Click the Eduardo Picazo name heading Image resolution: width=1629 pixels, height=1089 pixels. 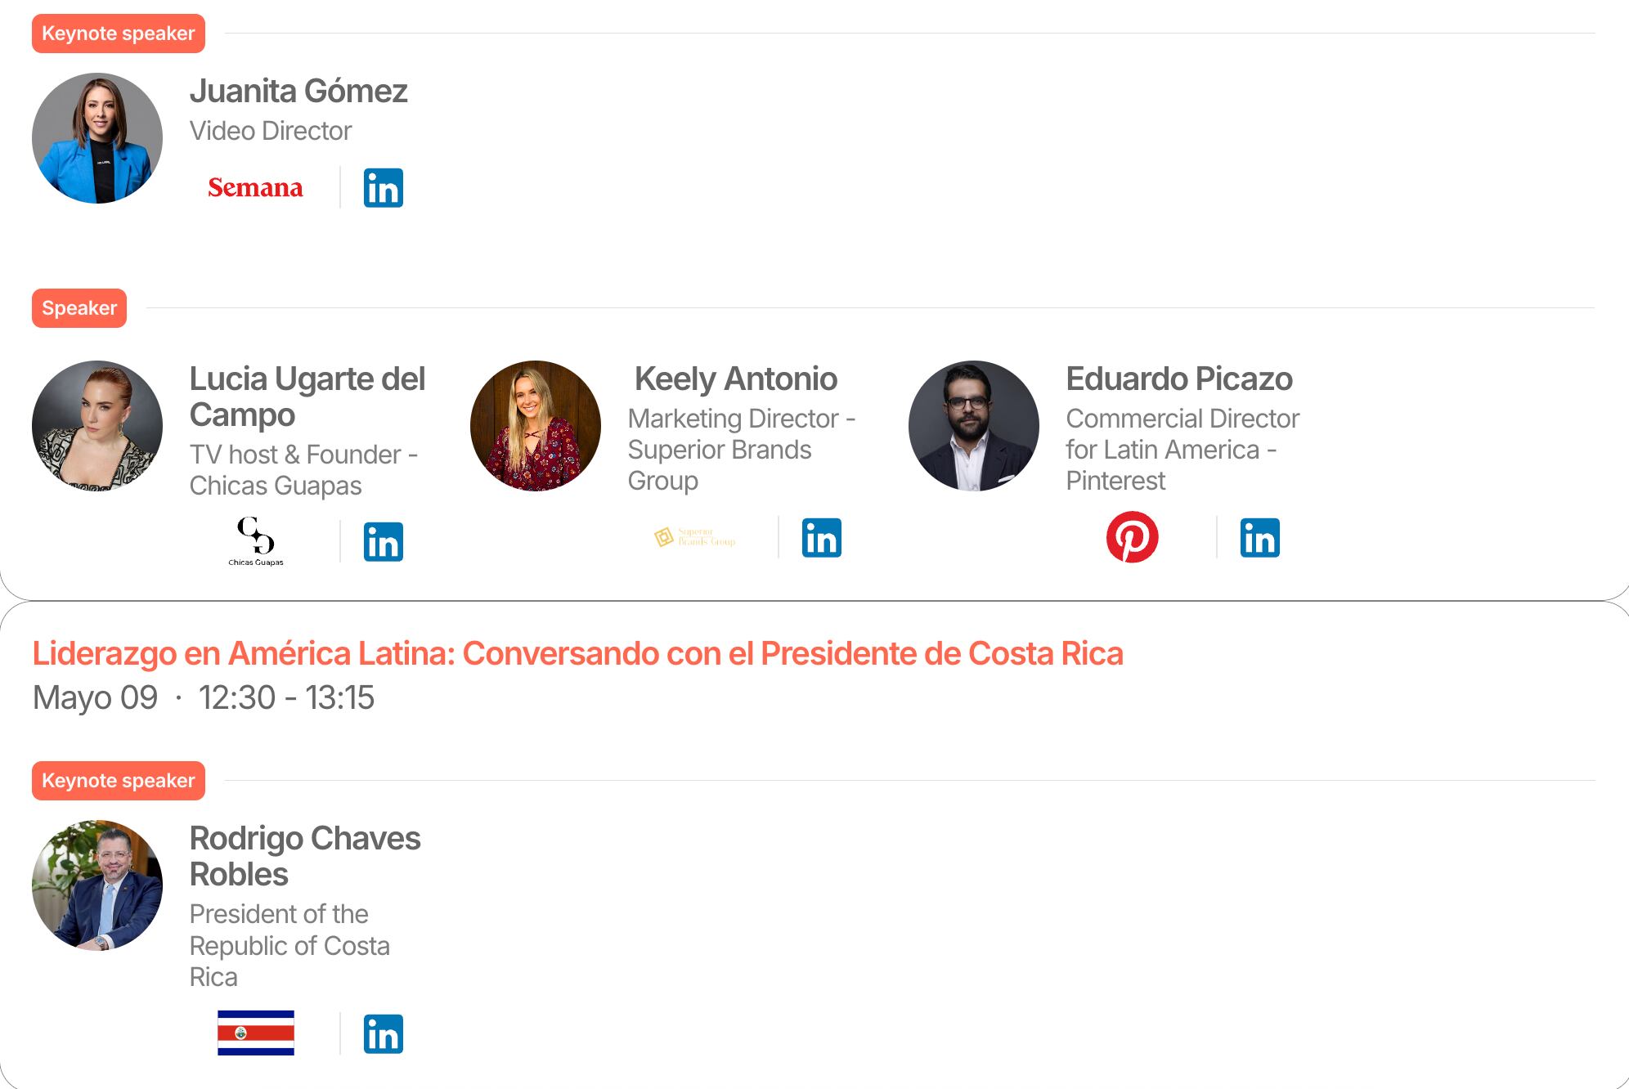click(x=1179, y=379)
